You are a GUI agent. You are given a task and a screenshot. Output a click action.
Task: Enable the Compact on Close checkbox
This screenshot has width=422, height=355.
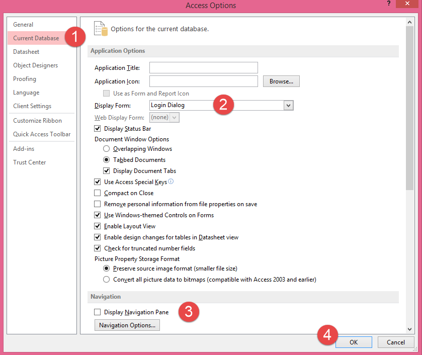(x=98, y=193)
